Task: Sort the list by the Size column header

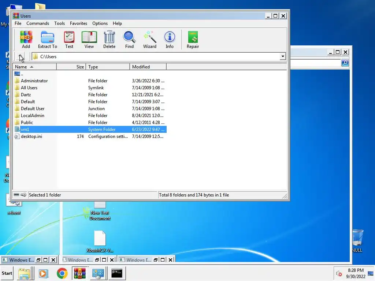Action: pos(71,67)
